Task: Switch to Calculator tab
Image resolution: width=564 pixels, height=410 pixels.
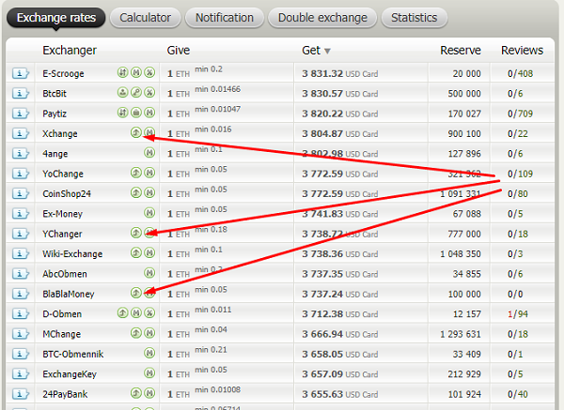Action: tap(146, 18)
